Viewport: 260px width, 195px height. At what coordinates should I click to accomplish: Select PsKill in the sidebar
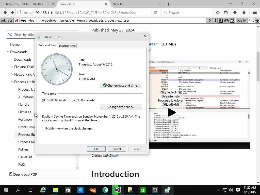click(22, 165)
